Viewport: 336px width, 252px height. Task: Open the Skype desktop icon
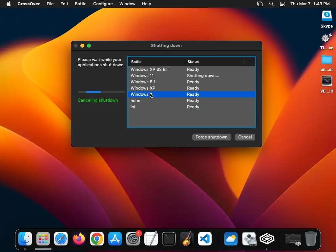coord(326,19)
